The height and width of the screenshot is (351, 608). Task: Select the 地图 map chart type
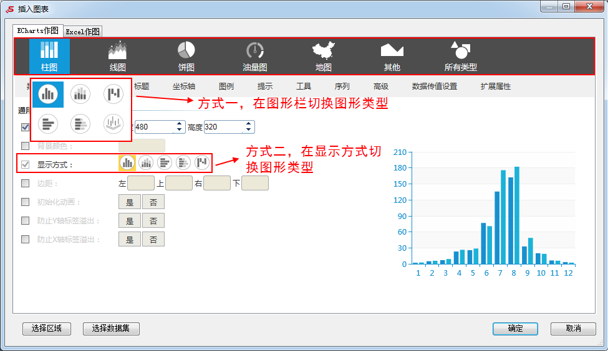(324, 56)
